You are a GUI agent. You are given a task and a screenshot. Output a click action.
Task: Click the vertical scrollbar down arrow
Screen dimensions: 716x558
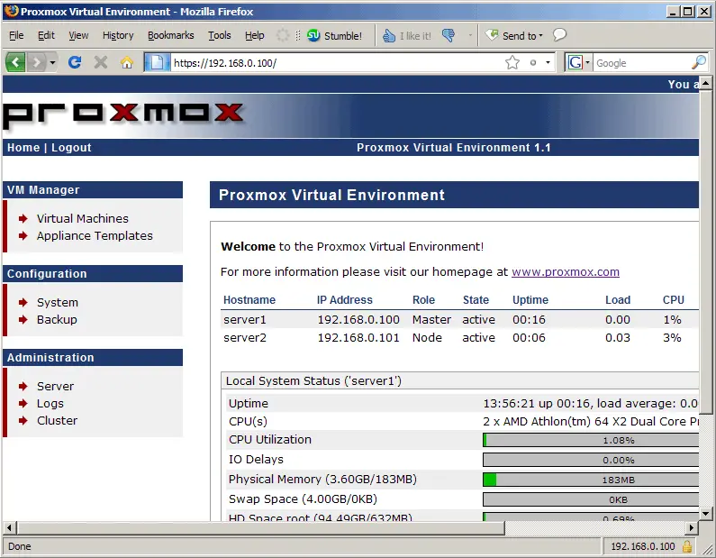(705, 514)
